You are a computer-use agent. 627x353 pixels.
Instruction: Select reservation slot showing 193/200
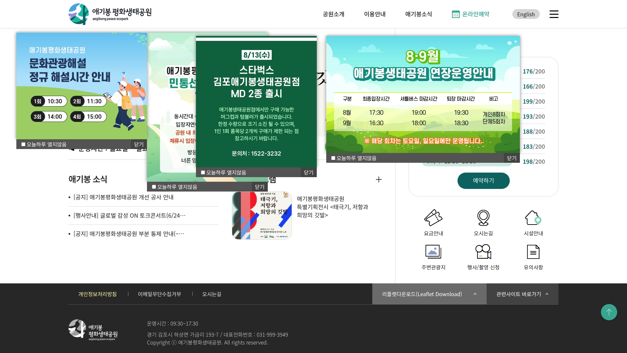[x=534, y=116]
